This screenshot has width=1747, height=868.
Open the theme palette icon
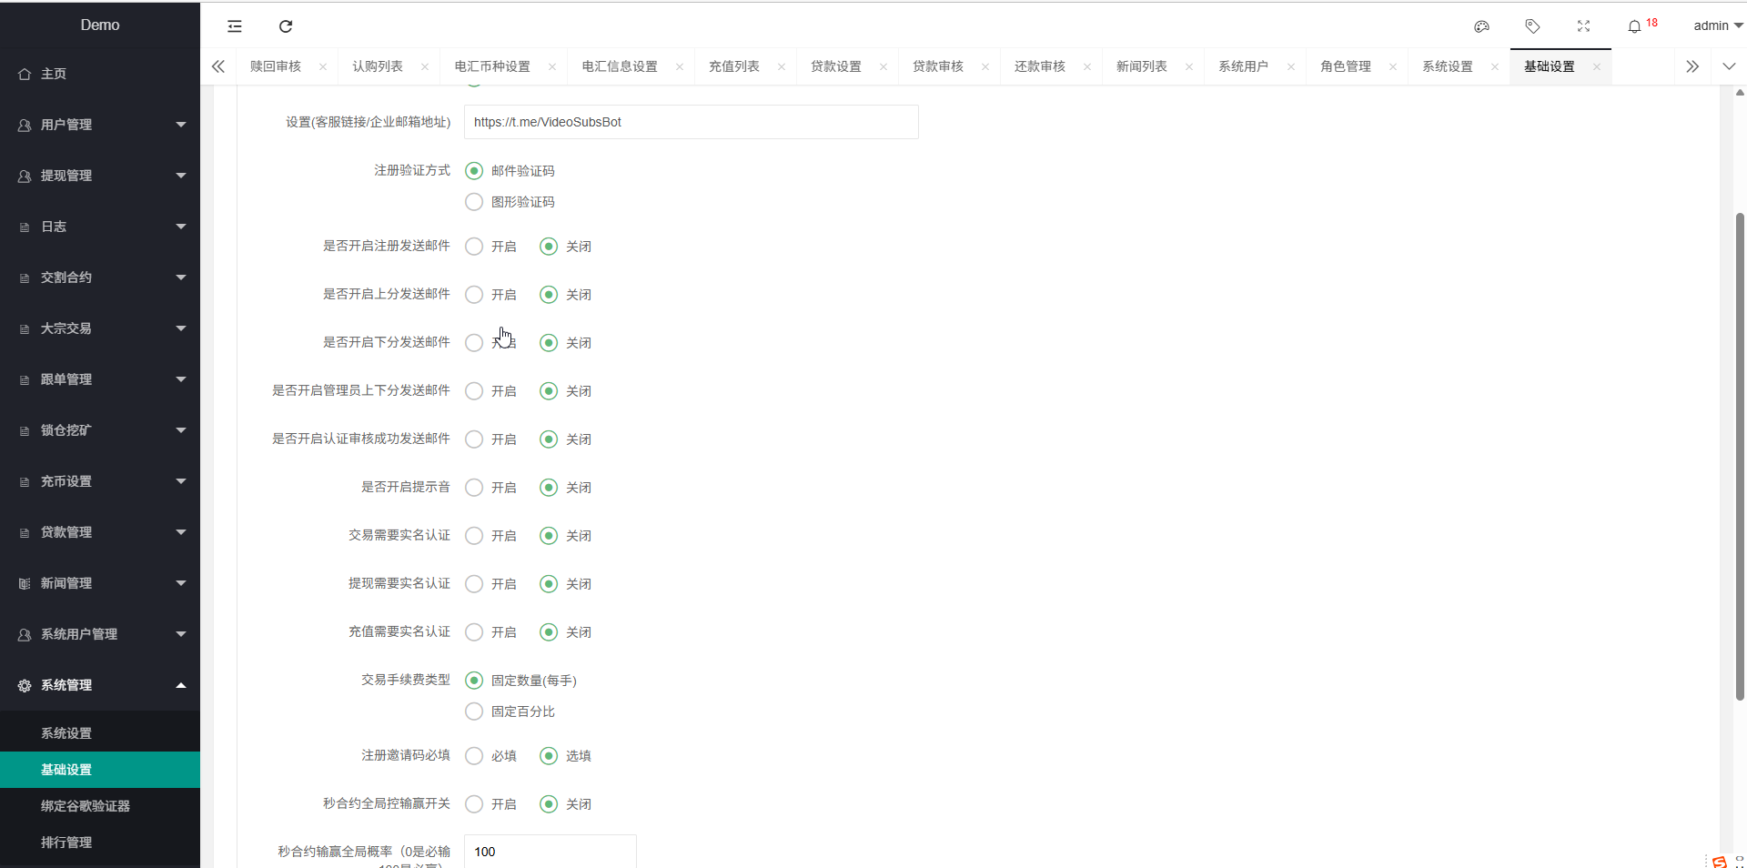coord(1481,26)
